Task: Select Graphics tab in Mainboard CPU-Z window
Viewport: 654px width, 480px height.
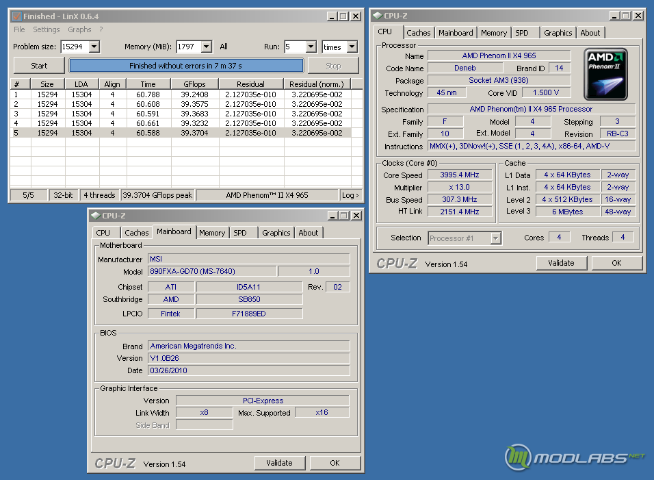Action: click(x=276, y=233)
